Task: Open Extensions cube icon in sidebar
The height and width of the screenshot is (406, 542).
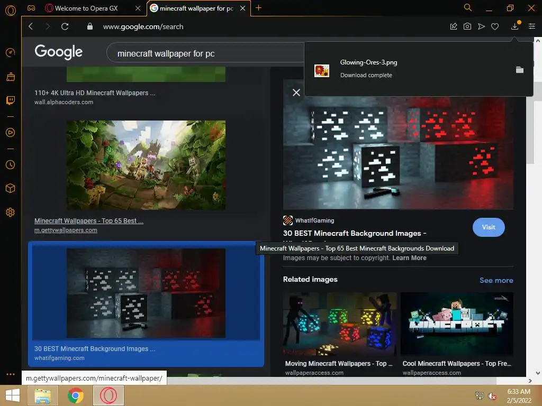Action: [x=11, y=188]
